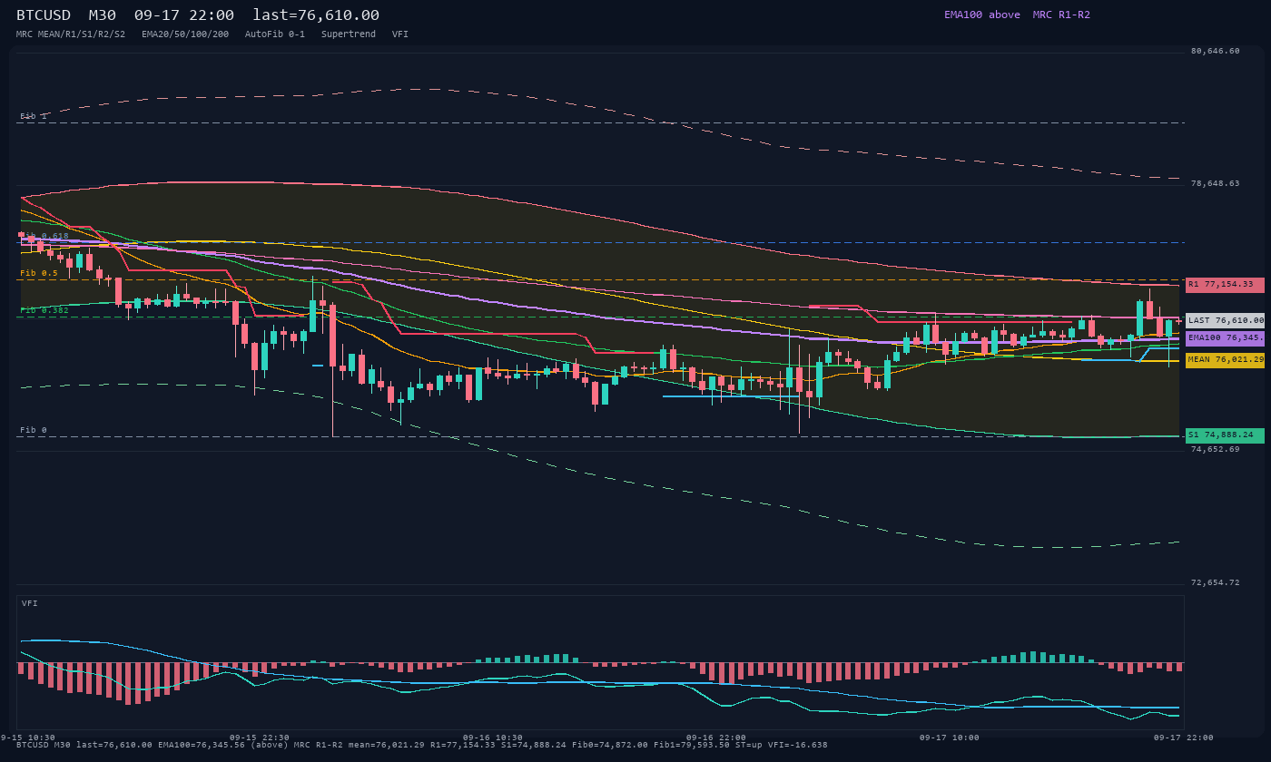Screen dimensions: 1271x762
Task: Click the MRC R1-R2 status text at top right
Action: 1061,15
